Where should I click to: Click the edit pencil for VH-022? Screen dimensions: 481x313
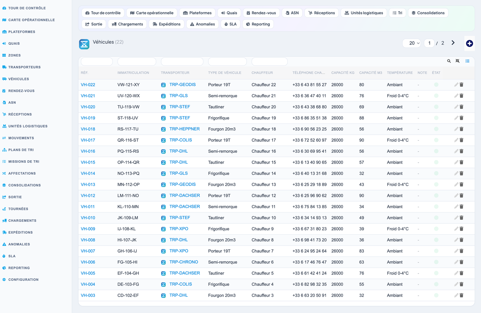pyautogui.click(x=456, y=85)
